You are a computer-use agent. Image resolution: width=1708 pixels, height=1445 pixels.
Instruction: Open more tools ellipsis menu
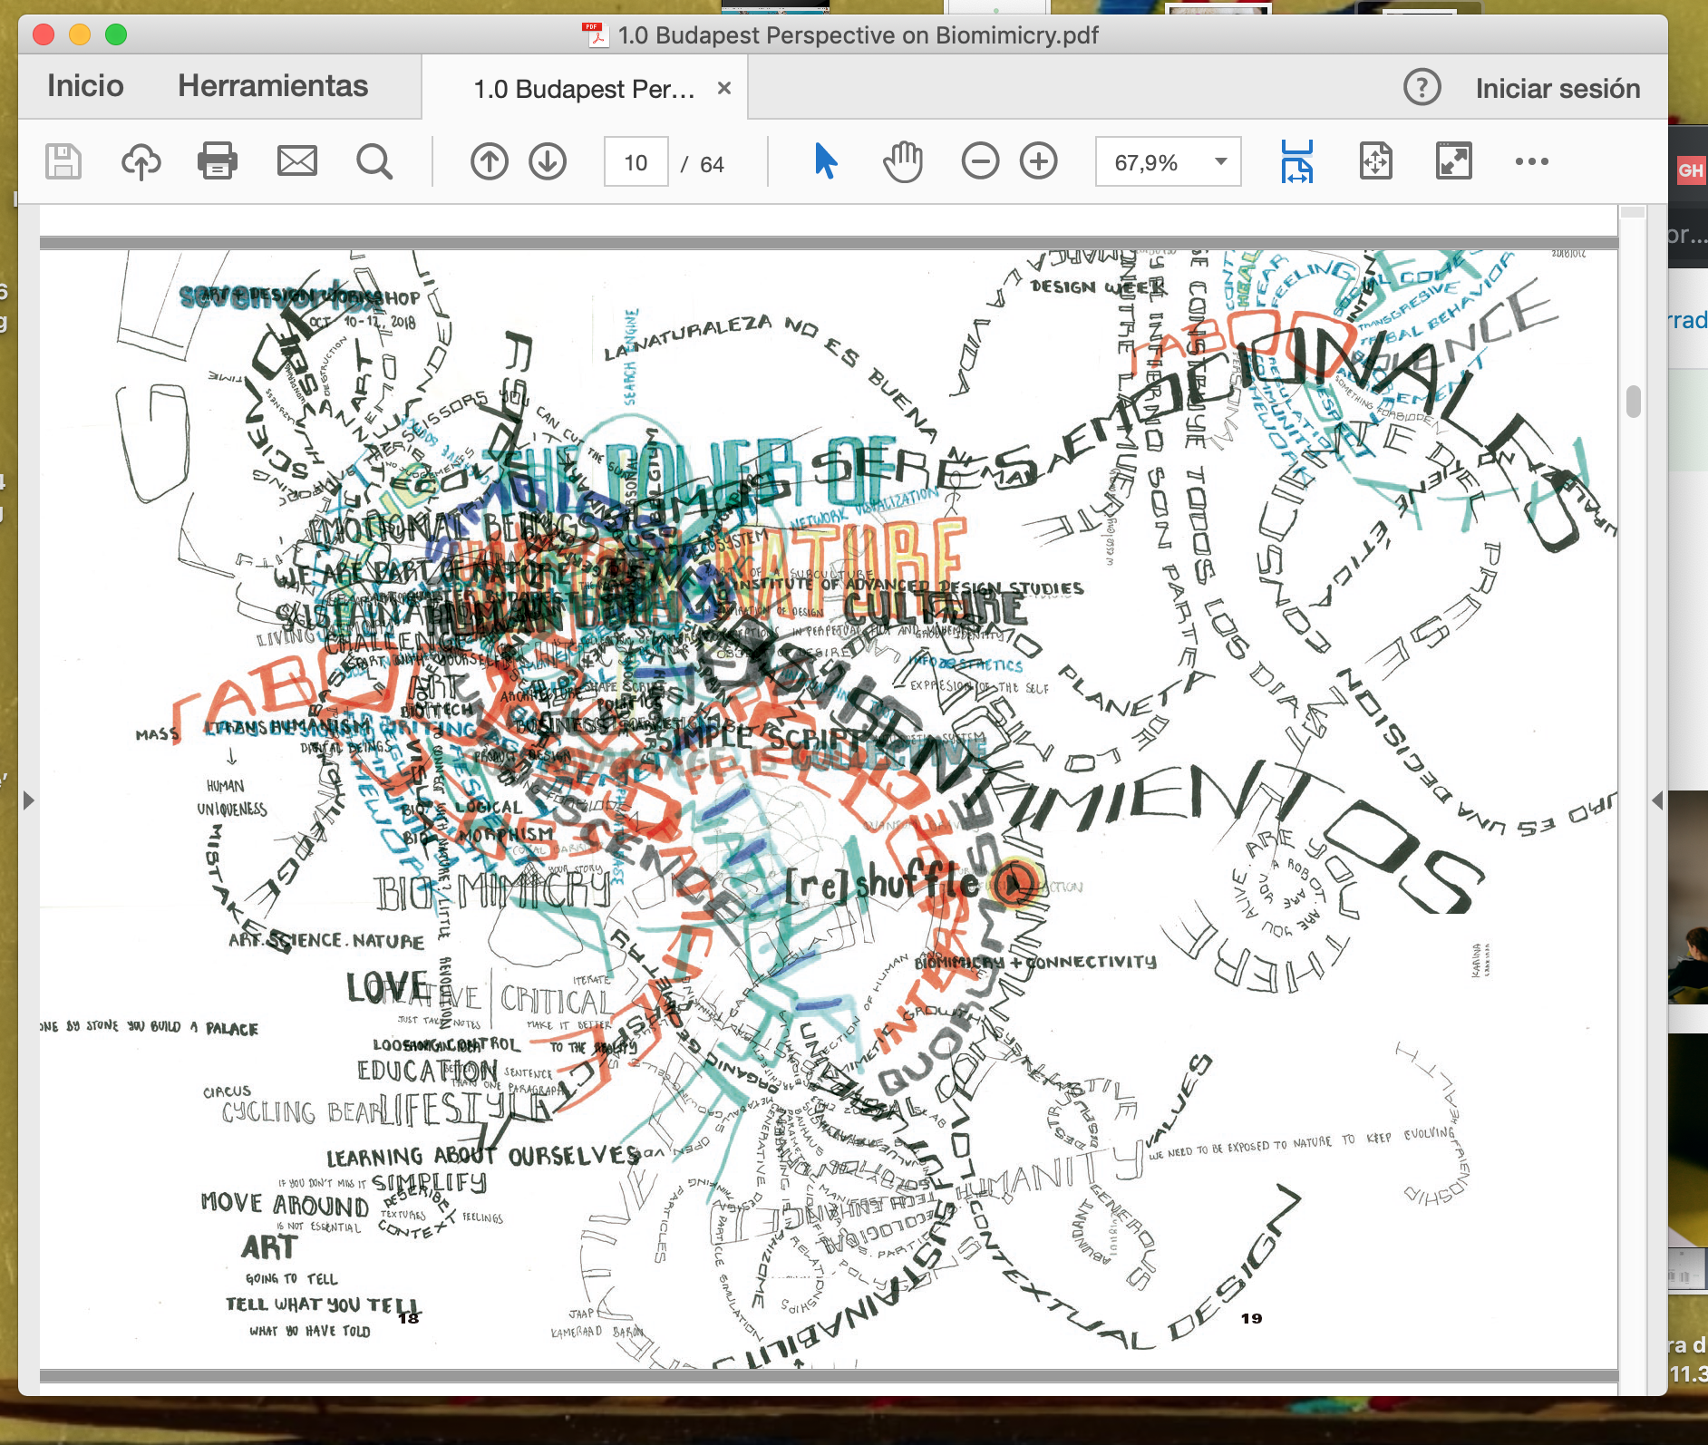[1531, 162]
